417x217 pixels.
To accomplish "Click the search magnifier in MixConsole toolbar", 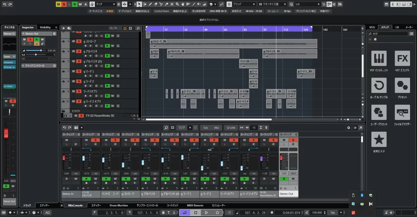I will click(166, 128).
